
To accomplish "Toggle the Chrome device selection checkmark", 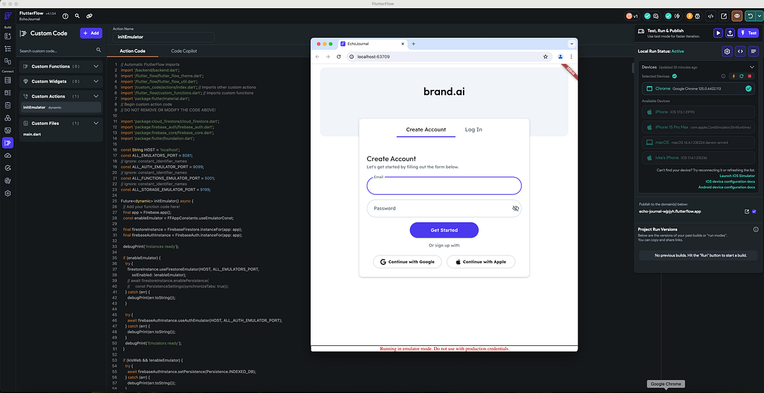I will pos(749,89).
